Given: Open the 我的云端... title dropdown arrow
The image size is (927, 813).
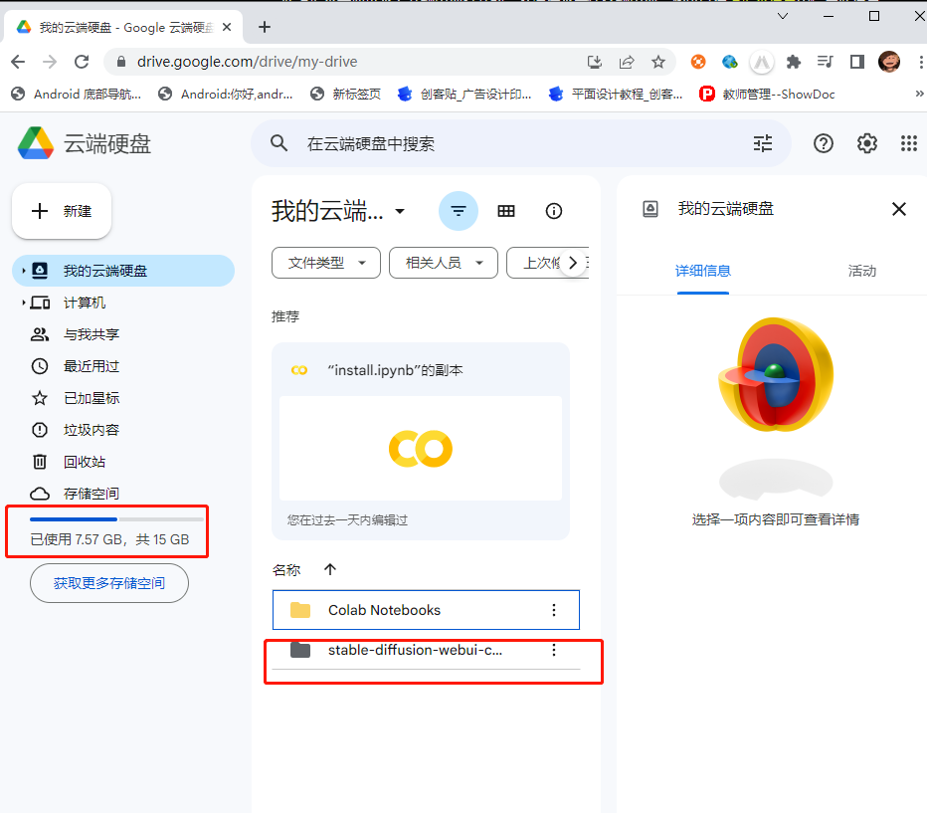Looking at the screenshot, I should pyautogui.click(x=400, y=211).
